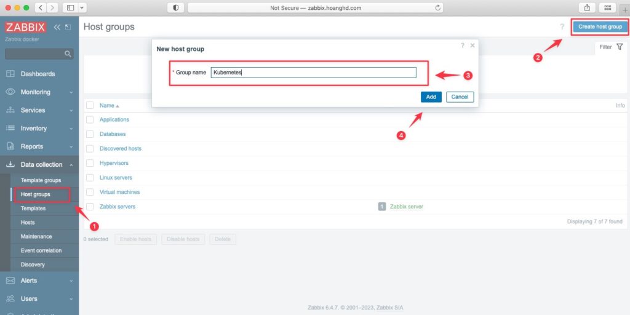Viewport: 630px width, 315px height.
Task: Open Hosts submenu item
Action: (28, 223)
